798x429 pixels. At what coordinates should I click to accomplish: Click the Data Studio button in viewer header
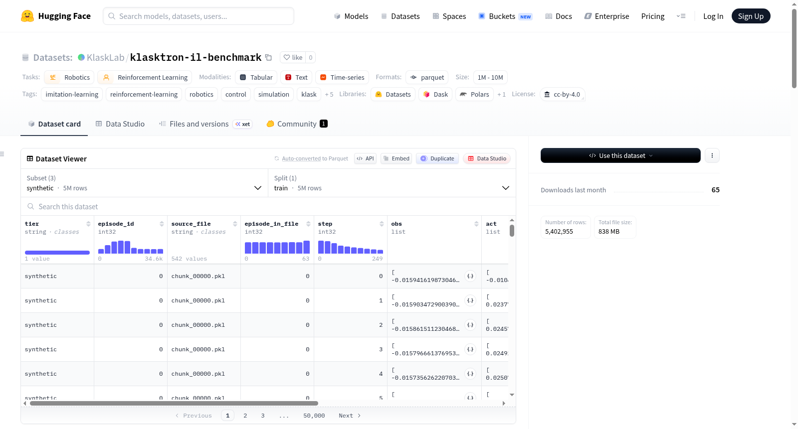tap(487, 158)
